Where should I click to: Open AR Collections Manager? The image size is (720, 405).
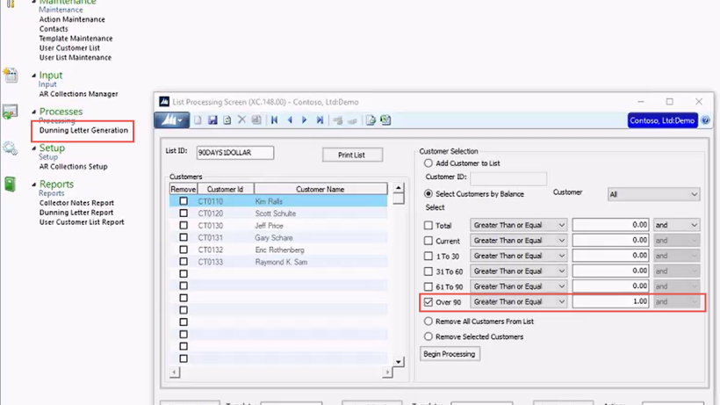(x=78, y=94)
